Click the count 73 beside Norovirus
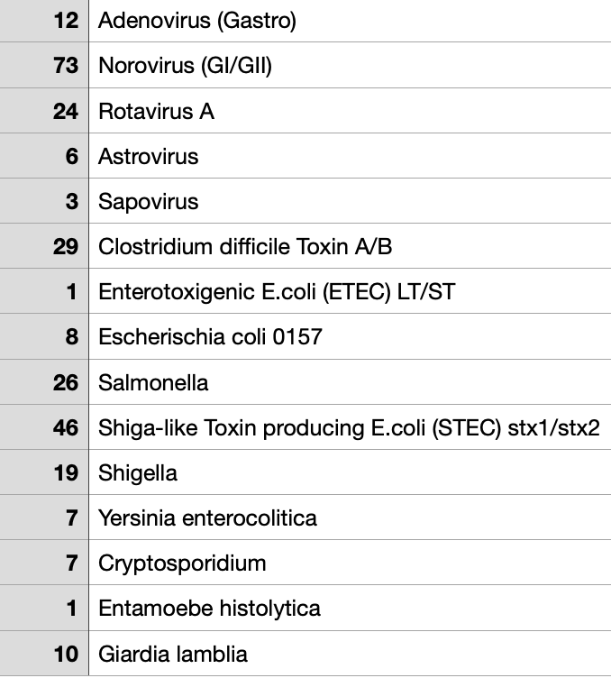611x678 pixels. point(66,66)
